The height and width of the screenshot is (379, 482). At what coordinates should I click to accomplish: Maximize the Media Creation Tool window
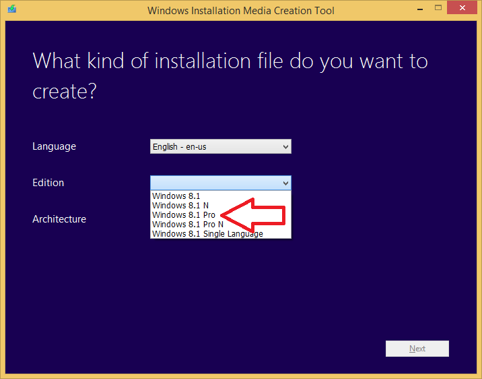coord(438,8)
